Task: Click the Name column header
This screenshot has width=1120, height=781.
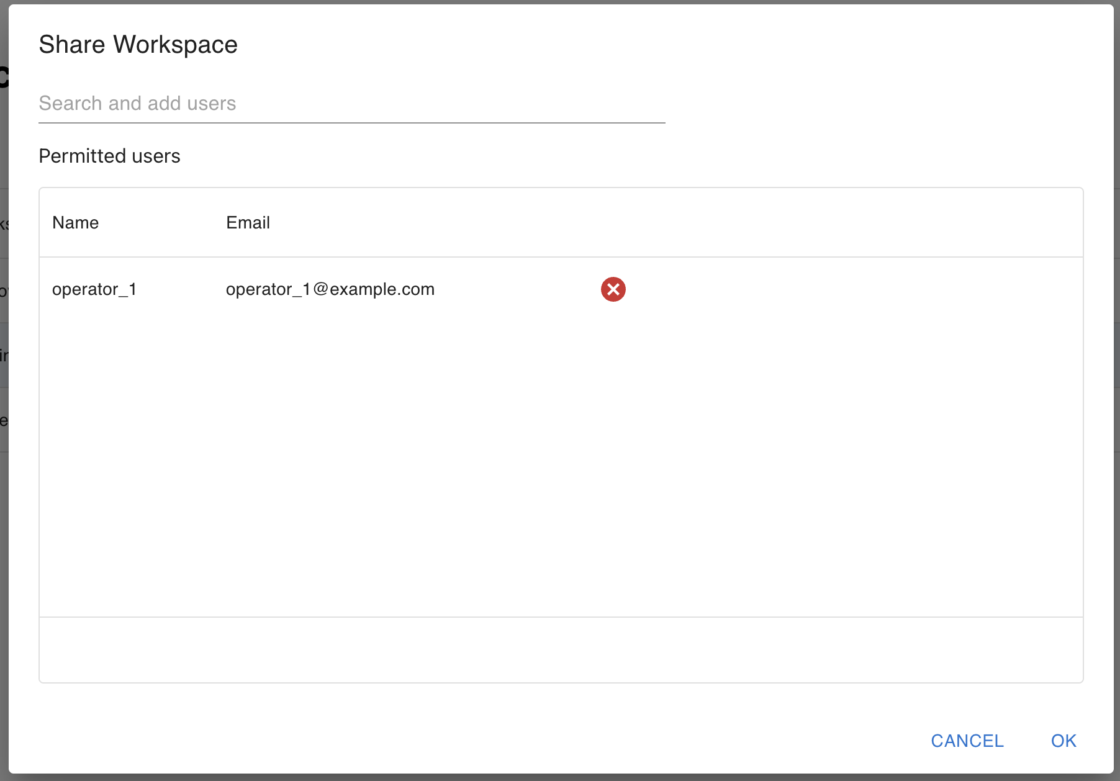Action: [x=76, y=223]
